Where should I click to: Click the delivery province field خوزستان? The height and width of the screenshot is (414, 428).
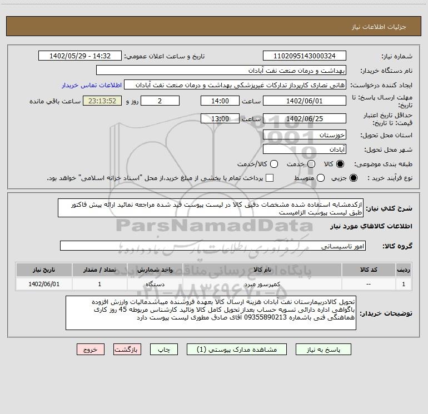pyautogui.click(x=305, y=135)
